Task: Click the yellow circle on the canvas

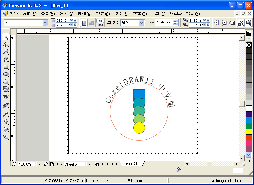Action: coord(139,128)
